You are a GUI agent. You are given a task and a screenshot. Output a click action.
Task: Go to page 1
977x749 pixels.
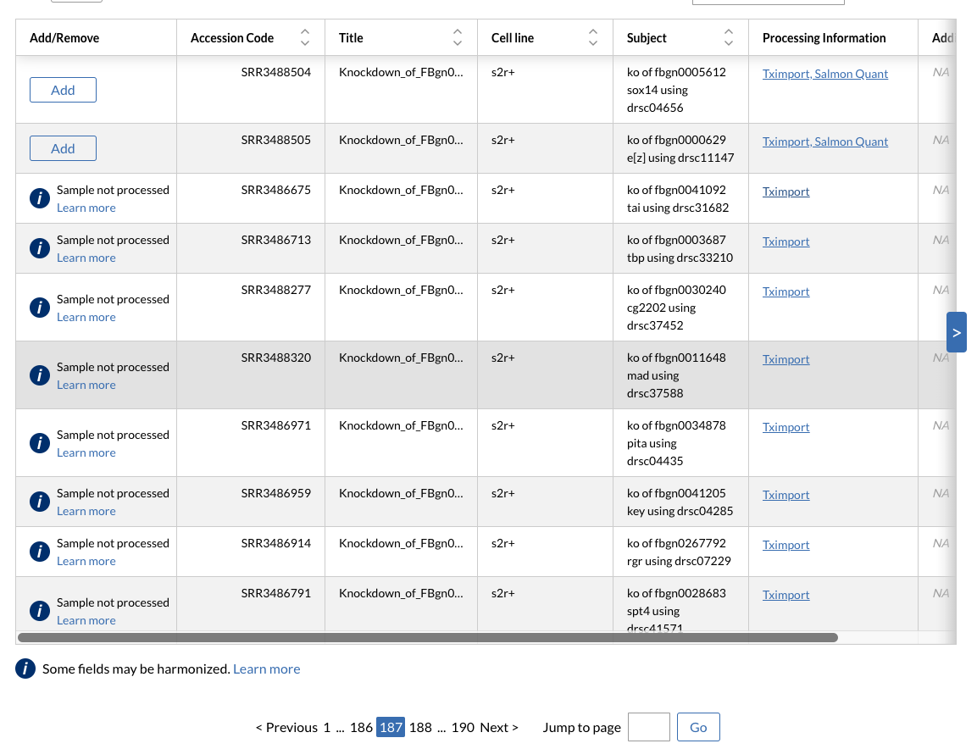(x=326, y=727)
